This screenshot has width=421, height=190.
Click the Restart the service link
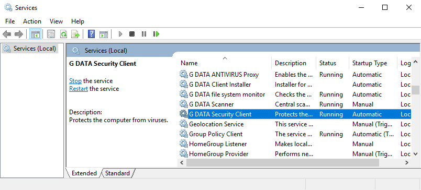click(x=79, y=89)
